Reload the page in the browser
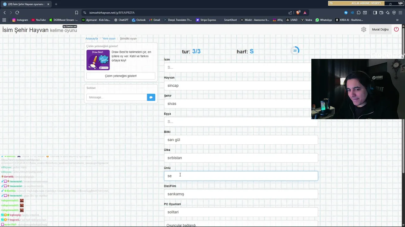This screenshot has width=405, height=227. tap(17, 13)
